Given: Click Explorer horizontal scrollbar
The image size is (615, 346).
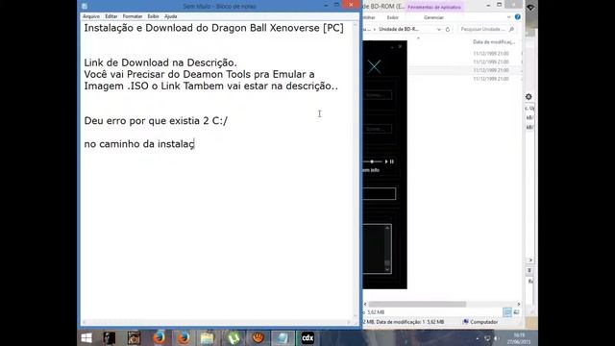Looking at the screenshot, I should [x=417, y=304].
